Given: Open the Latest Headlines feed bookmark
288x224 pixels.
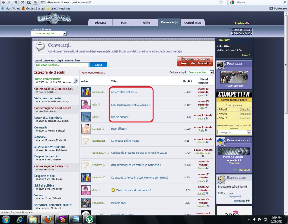Looking at the screenshot, I should (x=58, y=8).
